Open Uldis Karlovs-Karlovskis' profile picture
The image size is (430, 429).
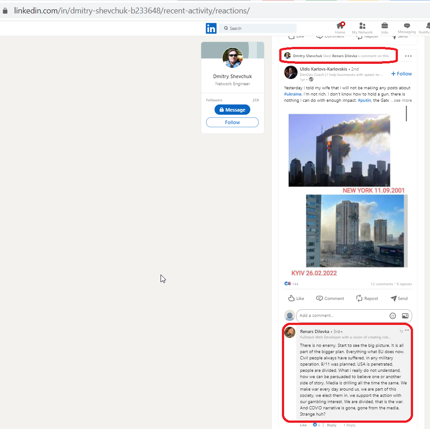coord(291,72)
